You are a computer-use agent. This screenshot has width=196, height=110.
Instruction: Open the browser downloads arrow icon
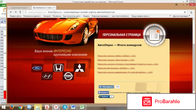pos(191,12)
